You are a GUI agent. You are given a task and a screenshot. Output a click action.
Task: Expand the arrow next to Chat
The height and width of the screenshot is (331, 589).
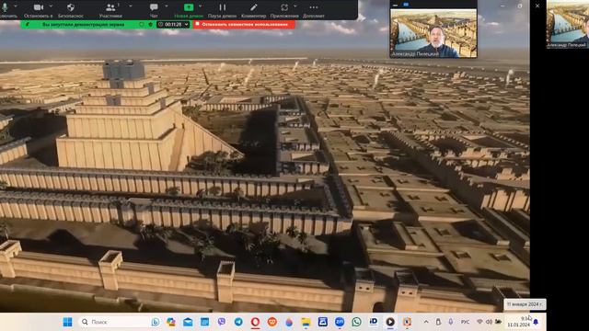[166, 6]
